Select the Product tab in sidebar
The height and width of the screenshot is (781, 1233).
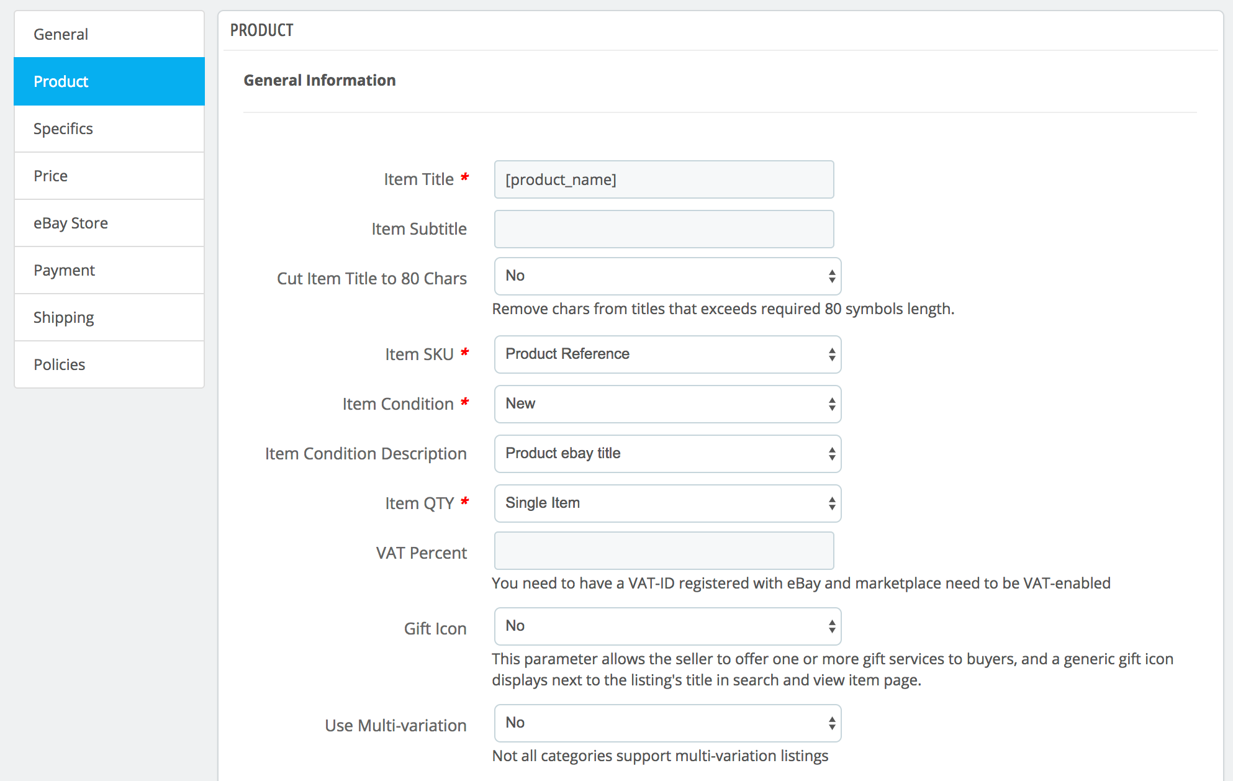click(109, 81)
